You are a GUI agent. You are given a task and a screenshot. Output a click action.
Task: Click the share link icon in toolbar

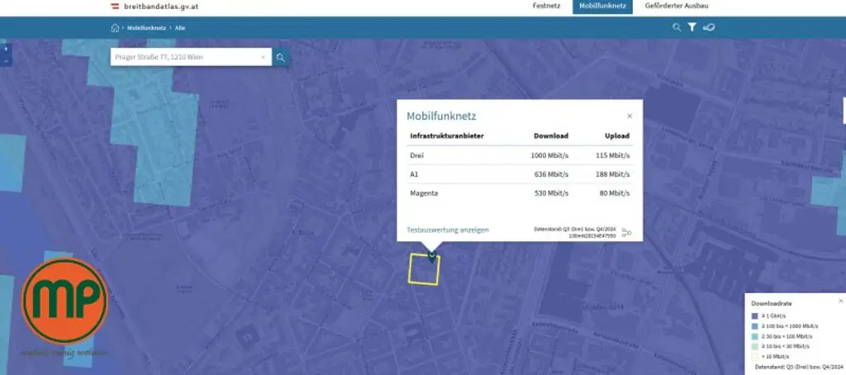[x=709, y=27]
